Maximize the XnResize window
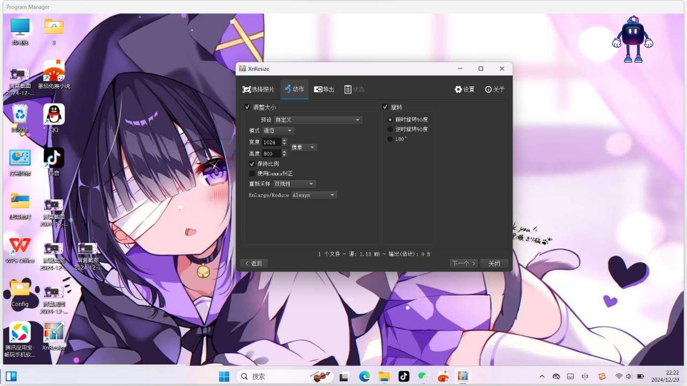This screenshot has width=687, height=386. pyautogui.click(x=481, y=69)
